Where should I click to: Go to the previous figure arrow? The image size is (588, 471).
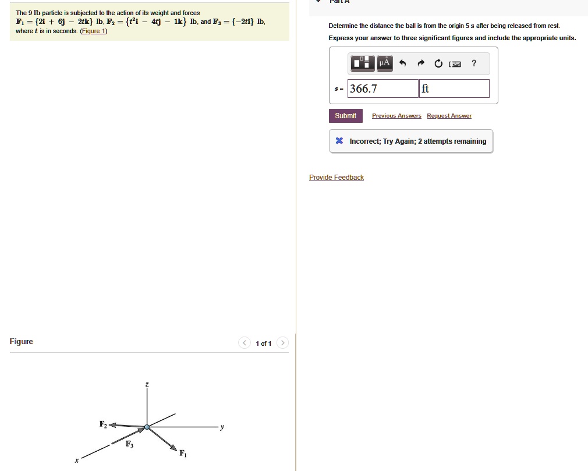pyautogui.click(x=245, y=343)
